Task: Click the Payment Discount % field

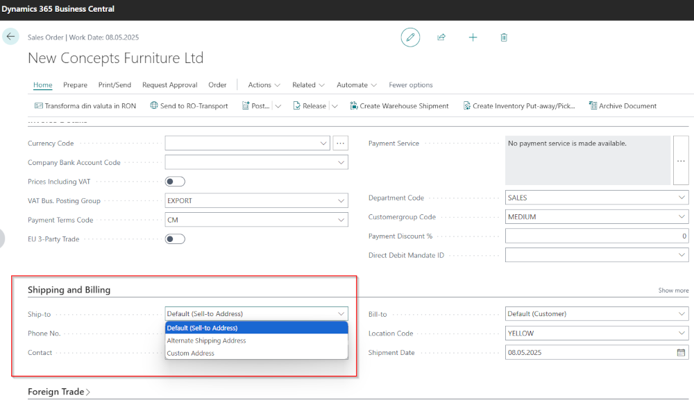Action: pyautogui.click(x=597, y=236)
